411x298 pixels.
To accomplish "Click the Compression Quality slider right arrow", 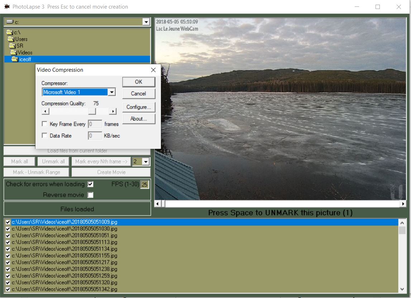I will click(113, 111).
